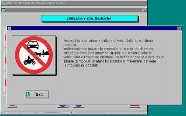Select the second blue round sign button
186x116 pixels.
click(79, 106)
